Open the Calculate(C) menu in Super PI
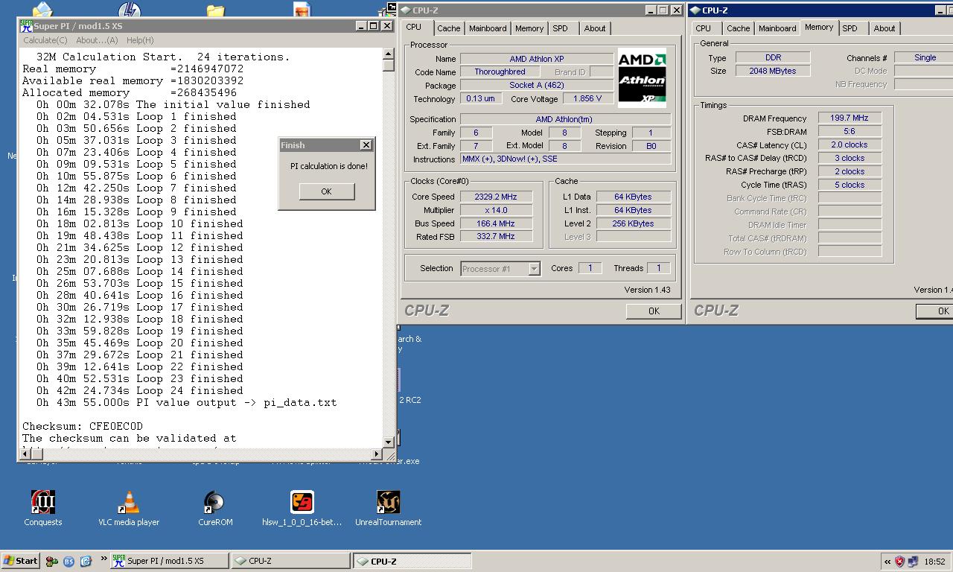This screenshot has height=572, width=953. point(45,40)
